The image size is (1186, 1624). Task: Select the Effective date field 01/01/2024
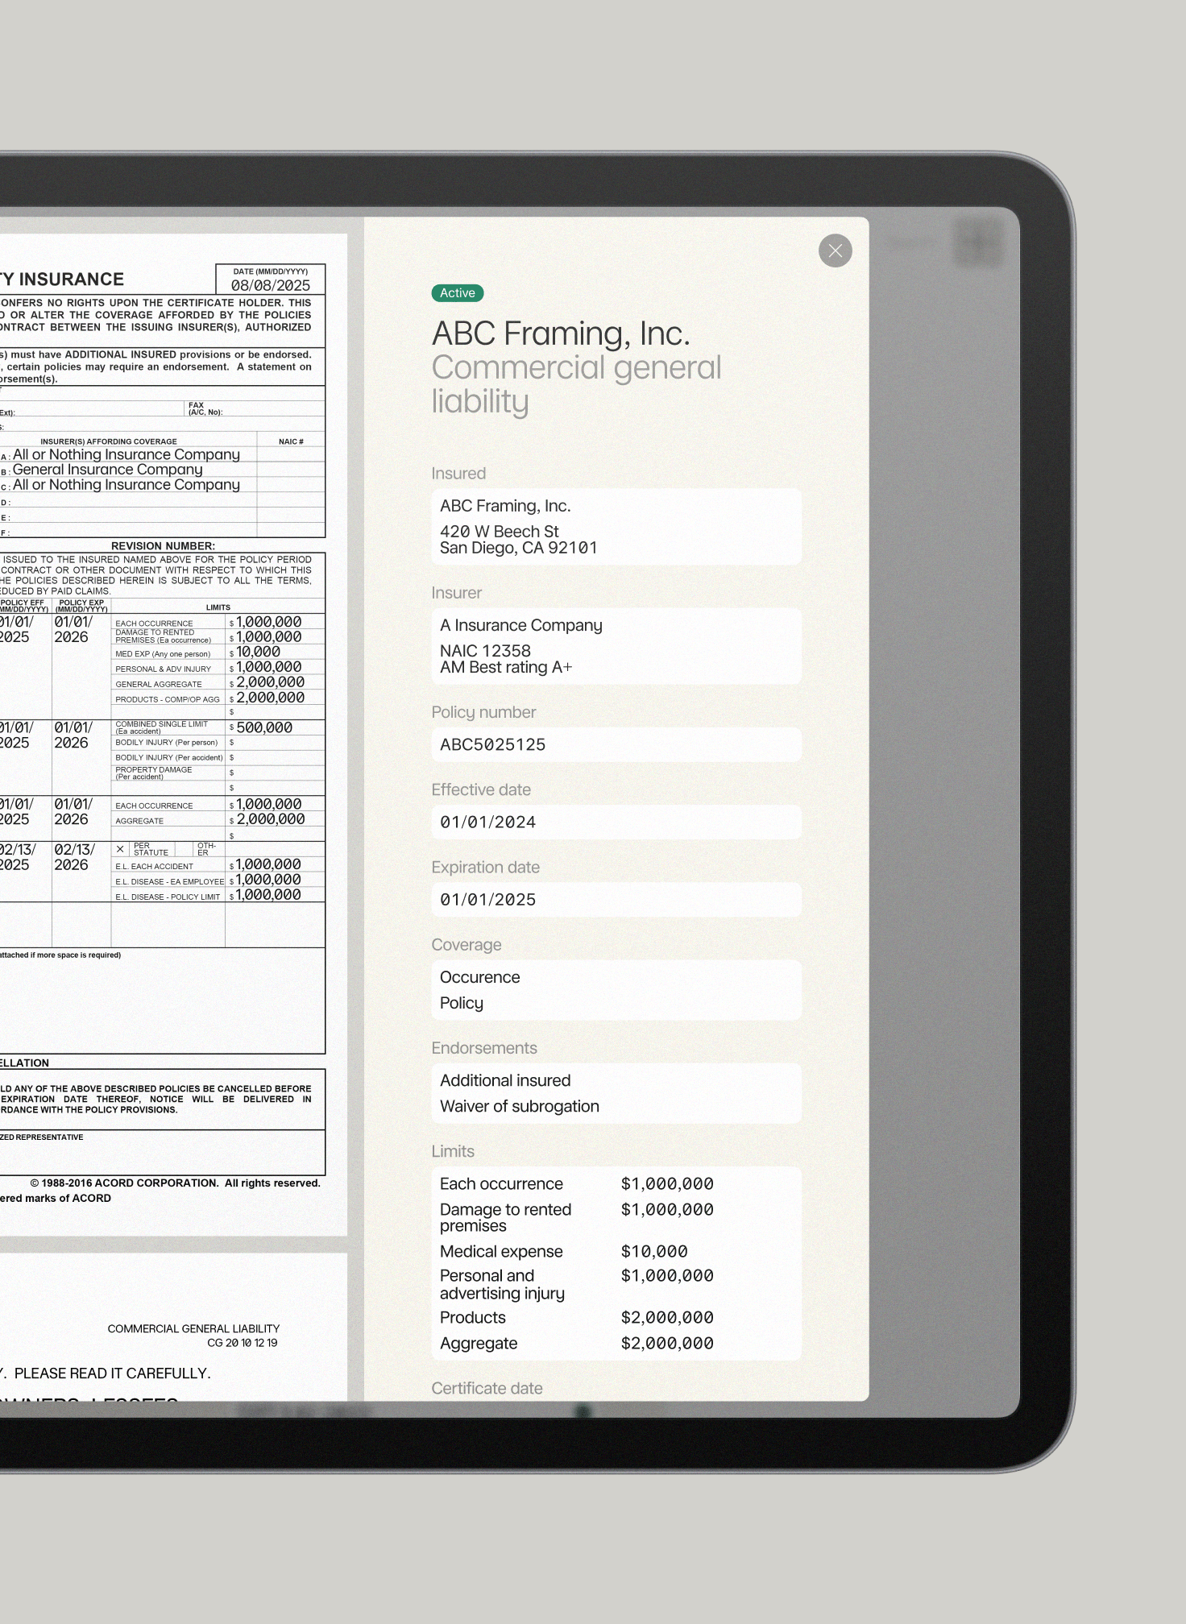[x=616, y=822]
